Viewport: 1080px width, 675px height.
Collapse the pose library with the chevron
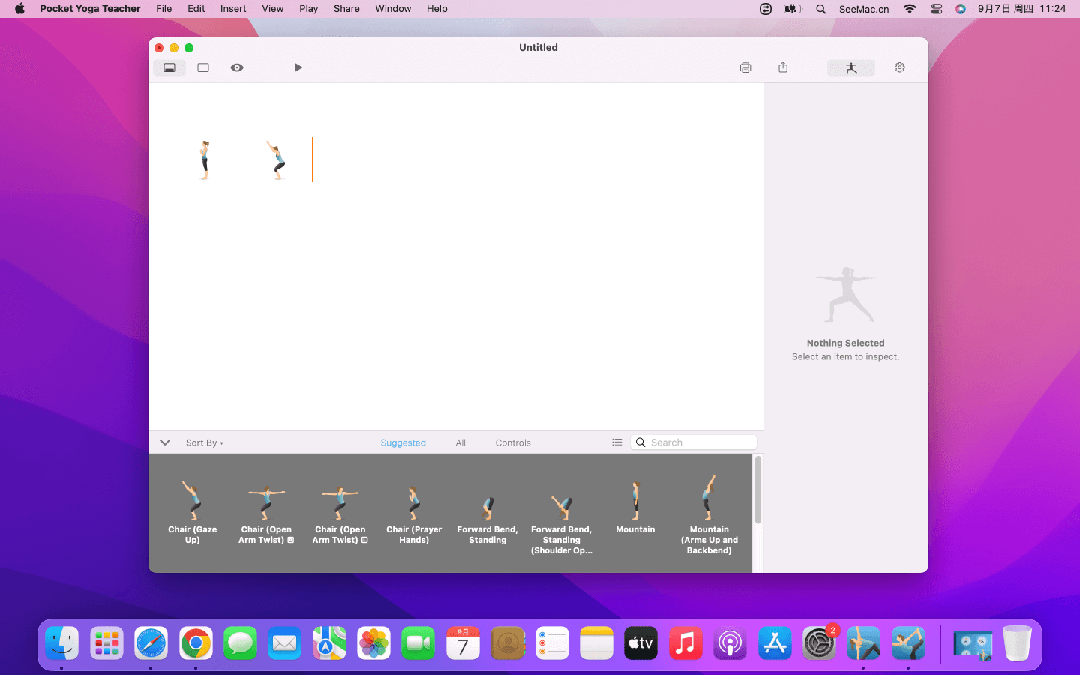tap(165, 442)
